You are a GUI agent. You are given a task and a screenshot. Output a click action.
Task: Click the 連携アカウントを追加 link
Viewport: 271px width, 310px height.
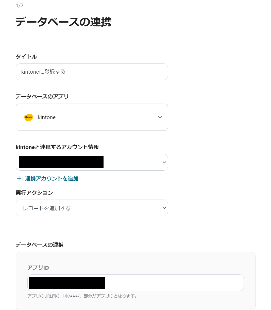(51, 178)
